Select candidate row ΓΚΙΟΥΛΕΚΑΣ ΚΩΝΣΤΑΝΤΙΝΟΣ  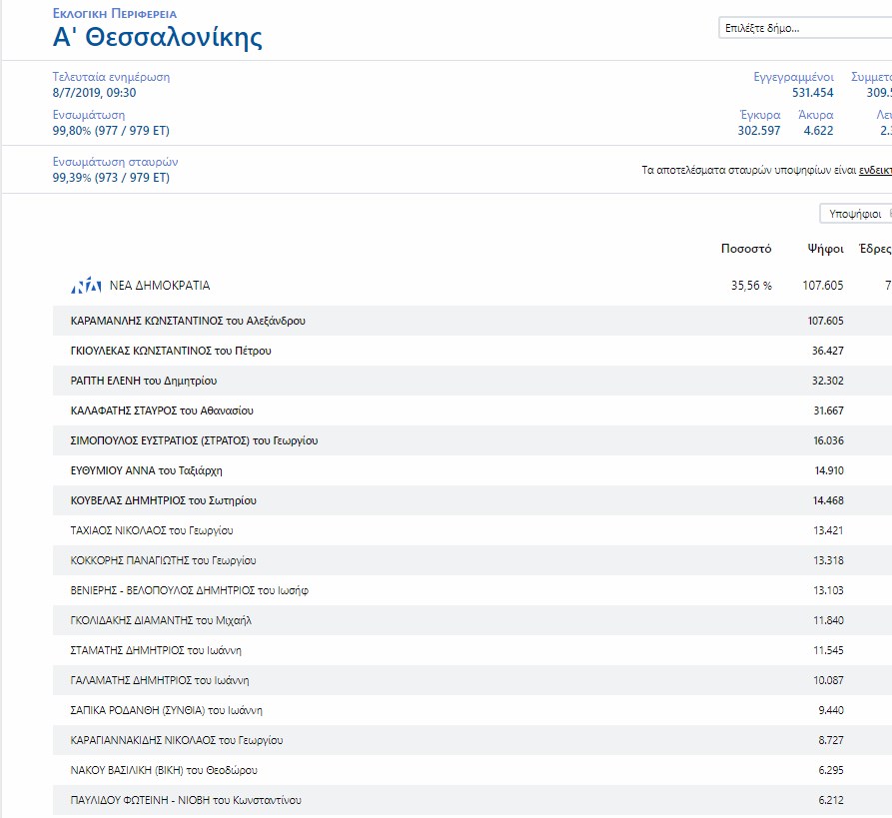point(171,351)
